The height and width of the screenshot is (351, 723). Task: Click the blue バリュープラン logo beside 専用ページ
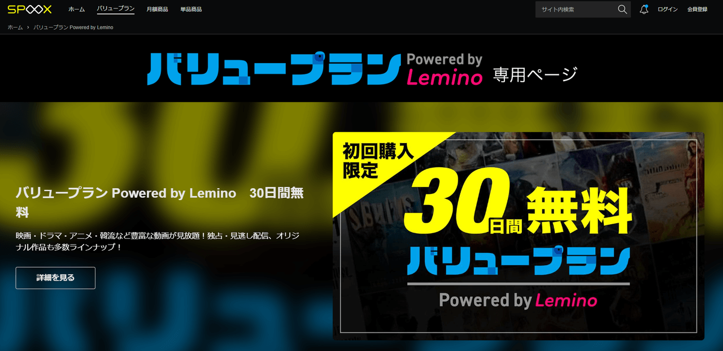click(274, 69)
